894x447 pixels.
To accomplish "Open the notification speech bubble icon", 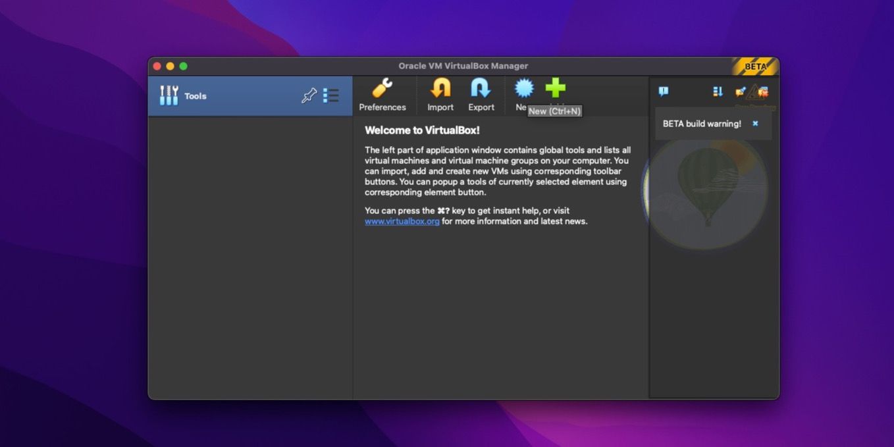I will [x=663, y=91].
